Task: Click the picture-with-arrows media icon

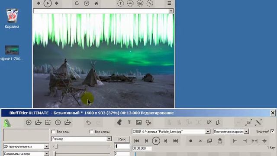Action: (x=248, y=122)
